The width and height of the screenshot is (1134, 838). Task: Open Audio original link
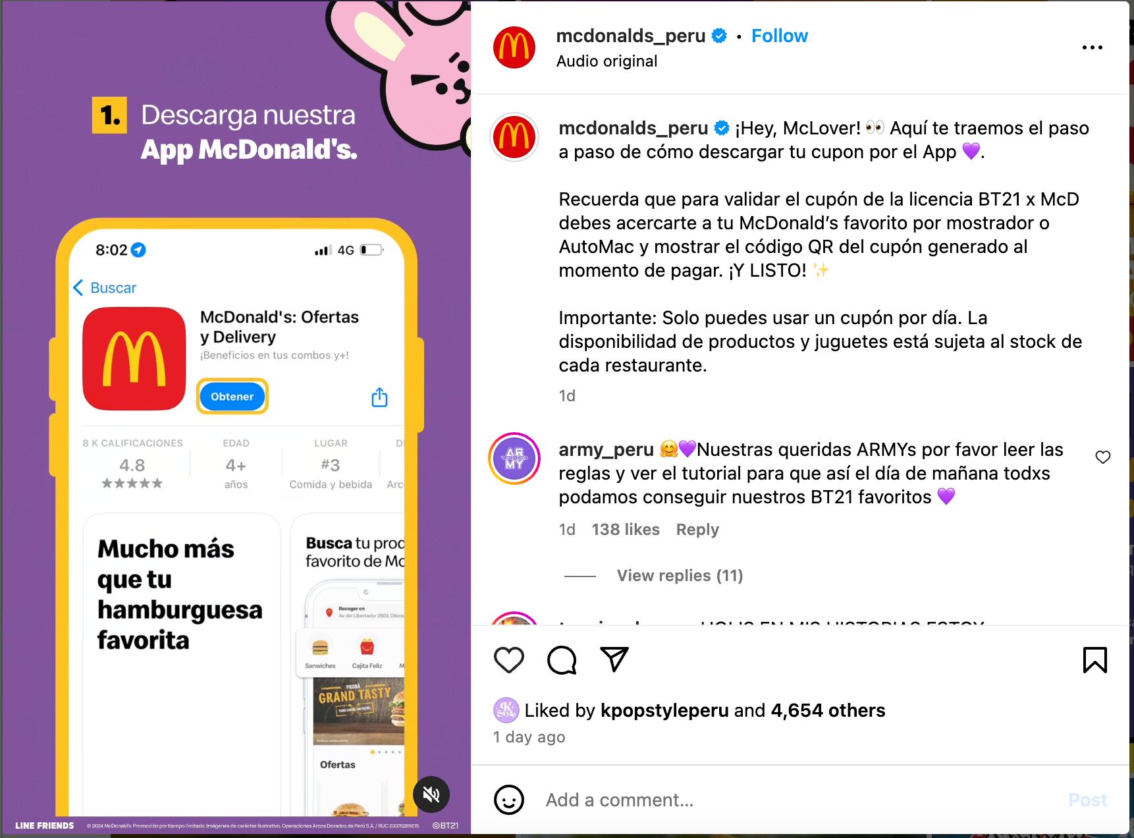607,61
